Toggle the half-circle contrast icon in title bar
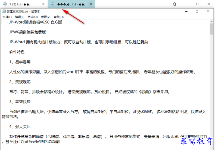 click(x=175, y=4)
